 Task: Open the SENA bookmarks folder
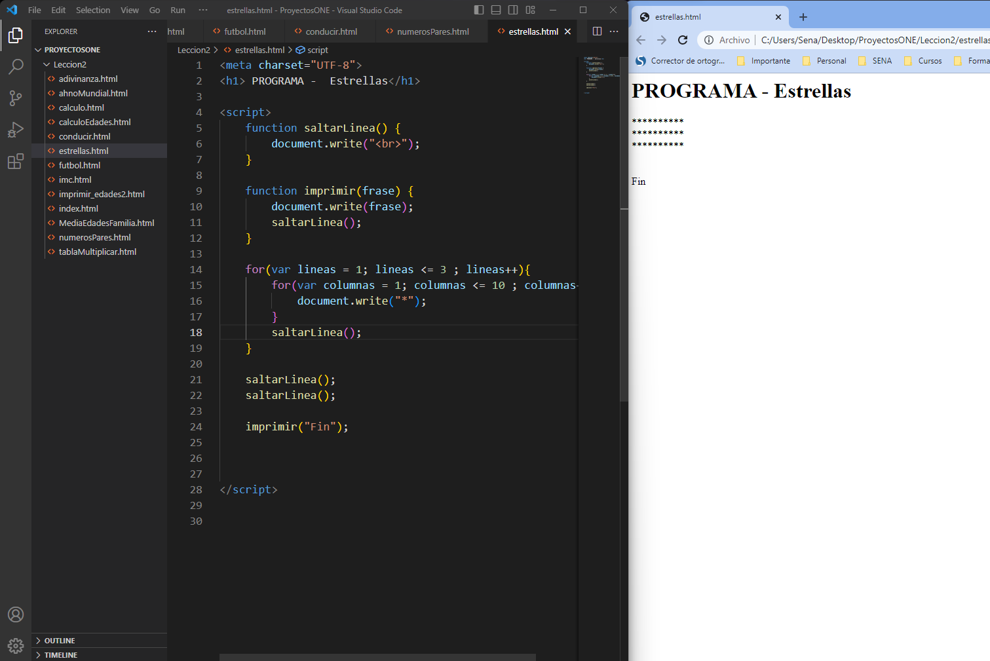coord(875,61)
